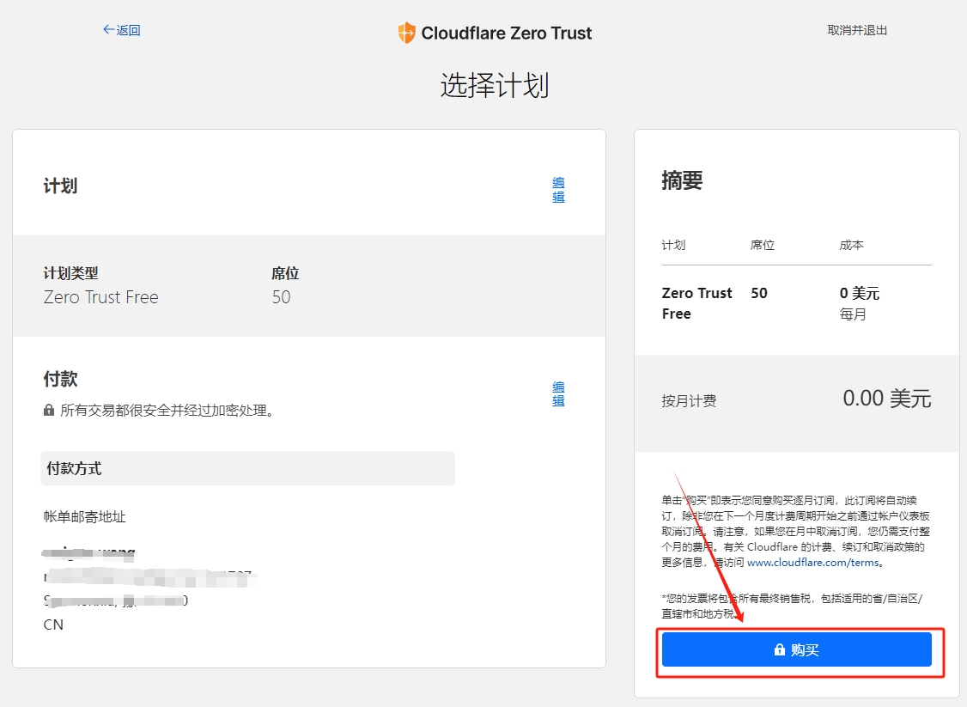This screenshot has width=967, height=707.
Task: Click the 摘要 summary heading
Action: coord(682,180)
